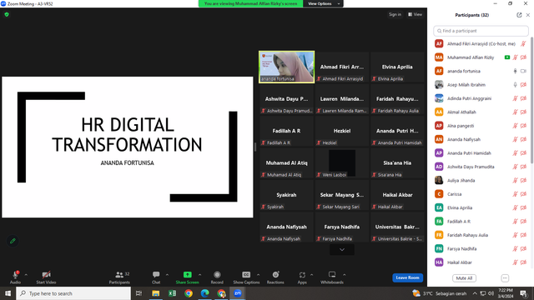Close the Participants panel
This screenshot has width=534, height=300.
[528, 15]
